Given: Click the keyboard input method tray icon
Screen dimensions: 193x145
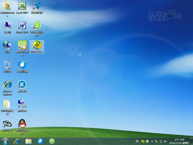Looking at the screenshot, I should (x=137, y=141).
